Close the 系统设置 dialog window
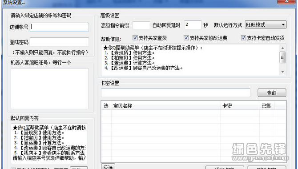 [x=286, y=1]
